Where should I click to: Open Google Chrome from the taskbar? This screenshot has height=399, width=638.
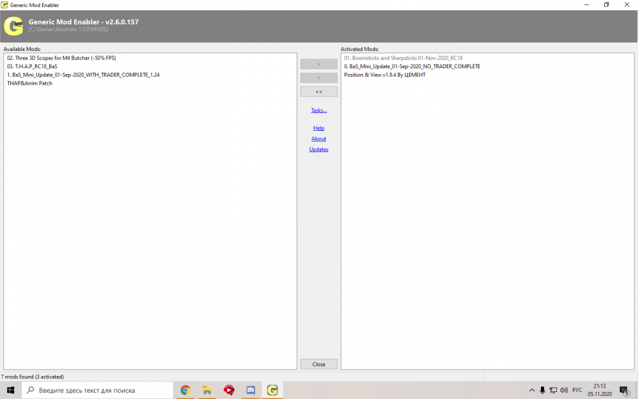click(x=186, y=390)
